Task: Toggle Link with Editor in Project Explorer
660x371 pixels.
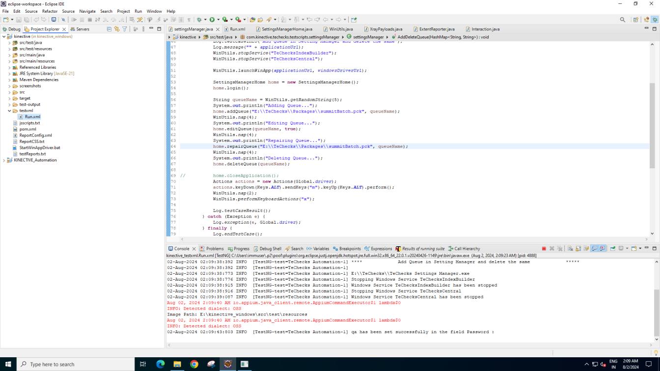Action: coord(117,29)
